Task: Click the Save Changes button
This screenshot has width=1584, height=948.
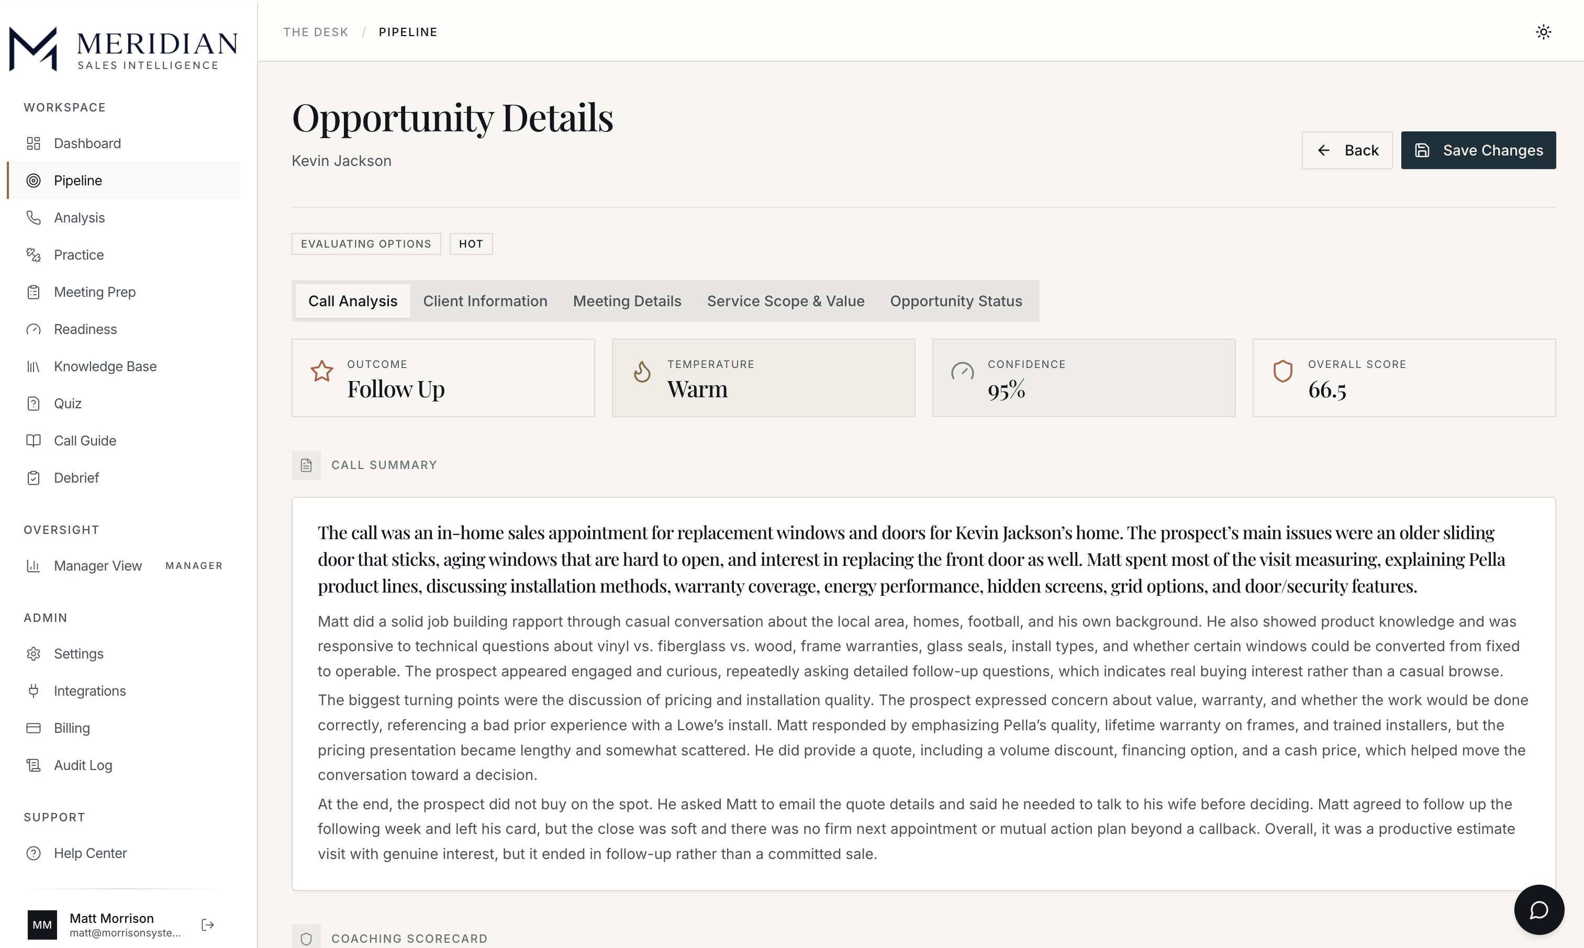Action: 1478,150
